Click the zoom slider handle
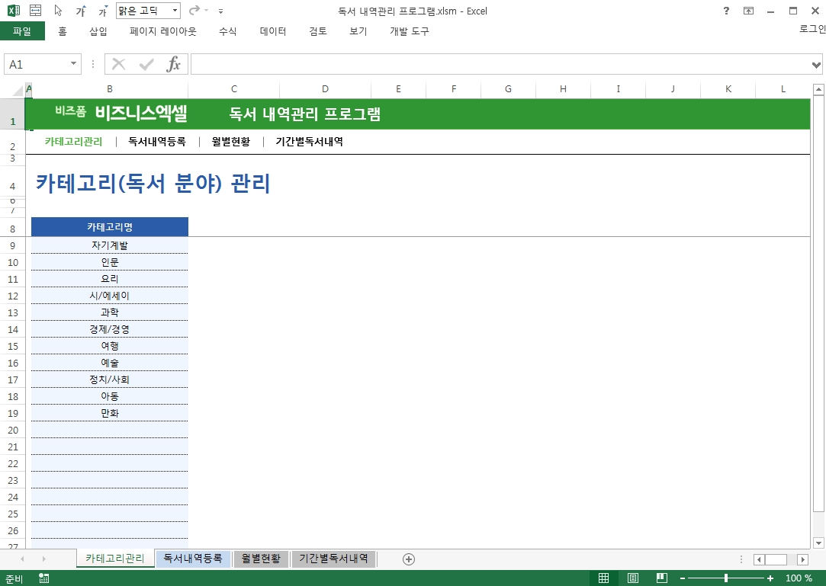The height and width of the screenshot is (586, 826). click(x=726, y=578)
